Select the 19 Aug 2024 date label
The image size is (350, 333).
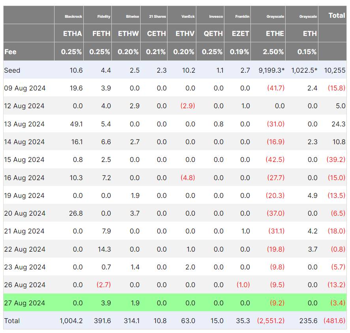click(24, 196)
